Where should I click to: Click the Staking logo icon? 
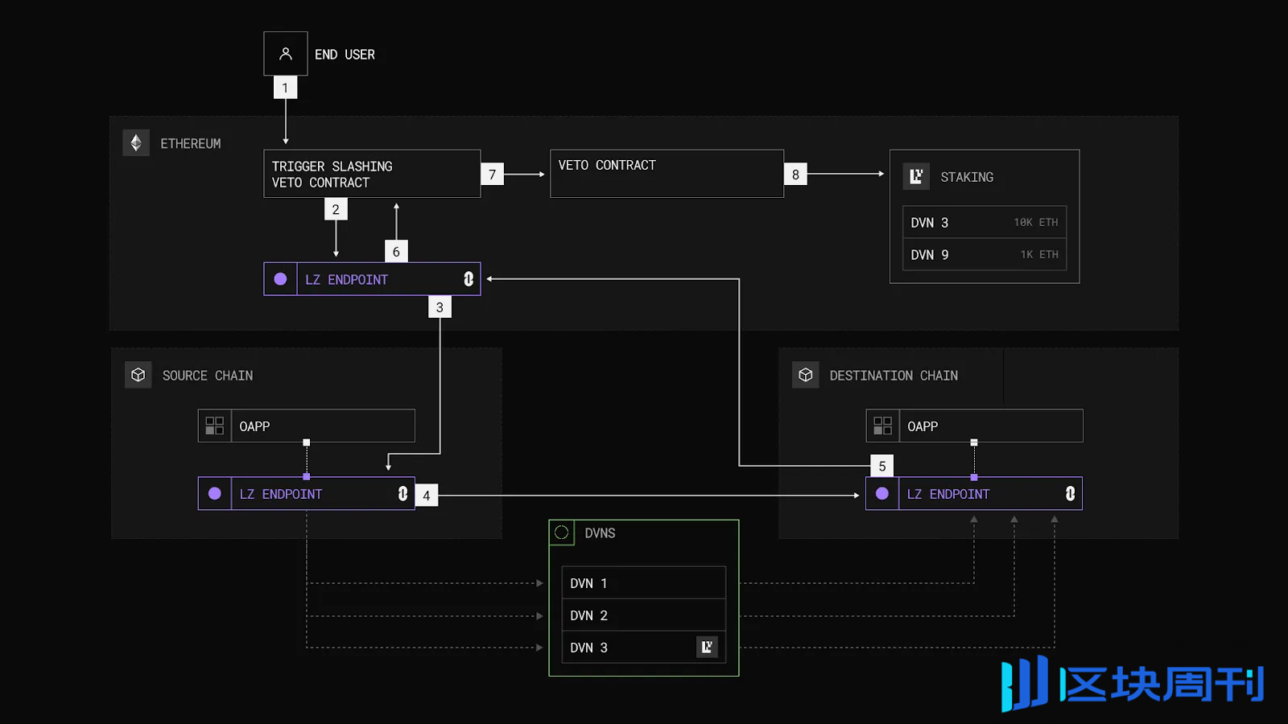coord(916,176)
